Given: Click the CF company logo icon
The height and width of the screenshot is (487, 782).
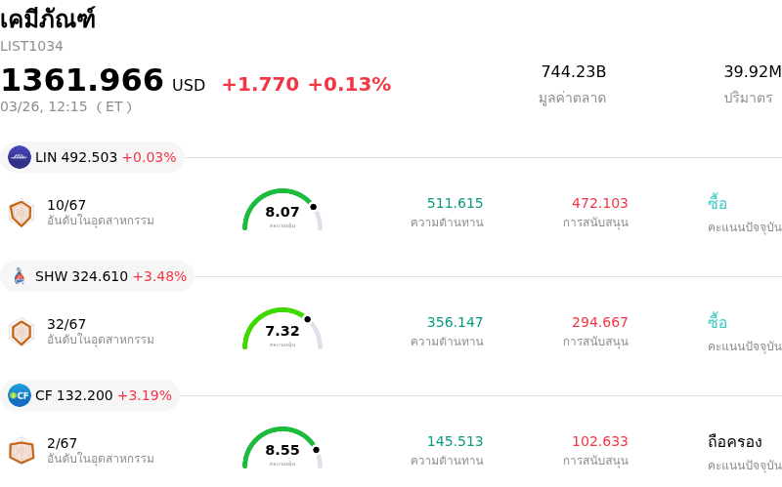Looking at the screenshot, I should coord(20,395).
